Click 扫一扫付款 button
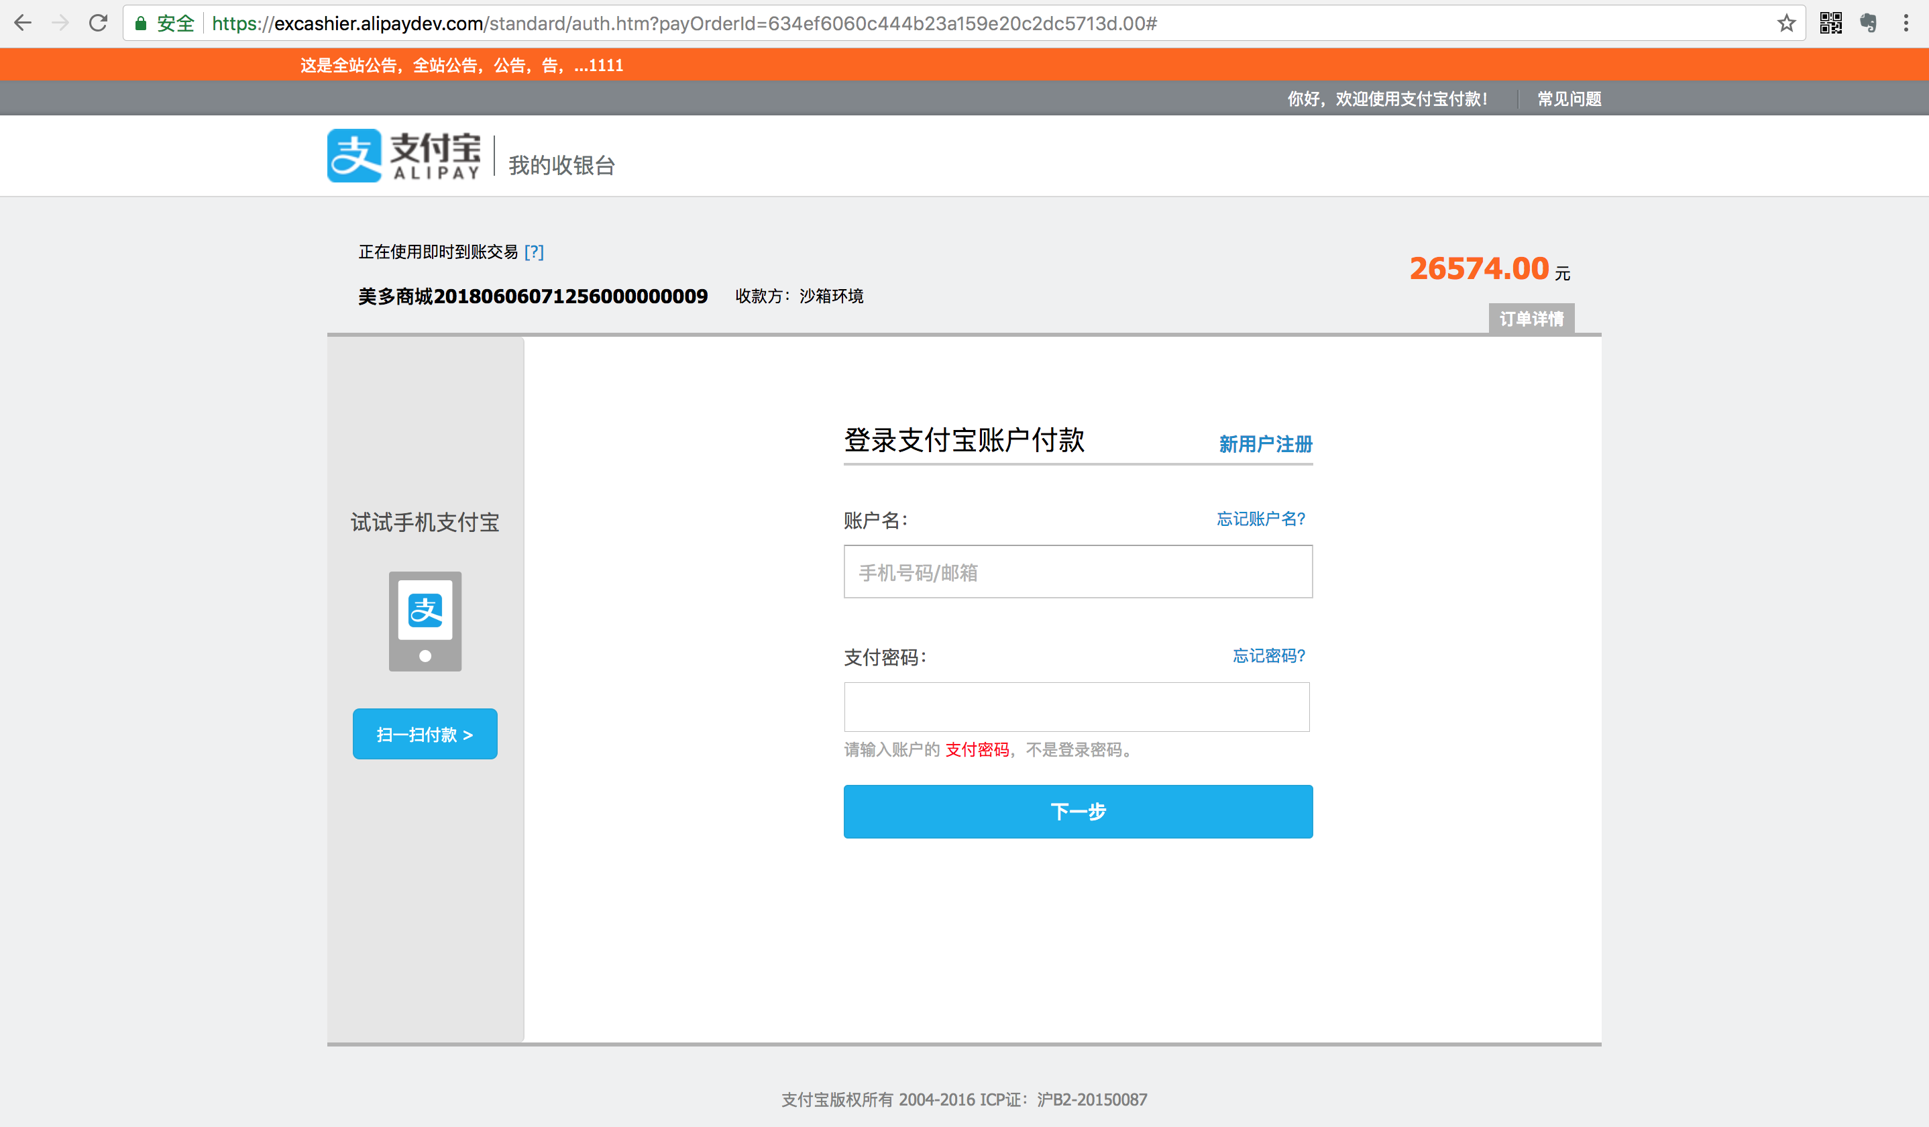This screenshot has width=1929, height=1127. tap(425, 735)
